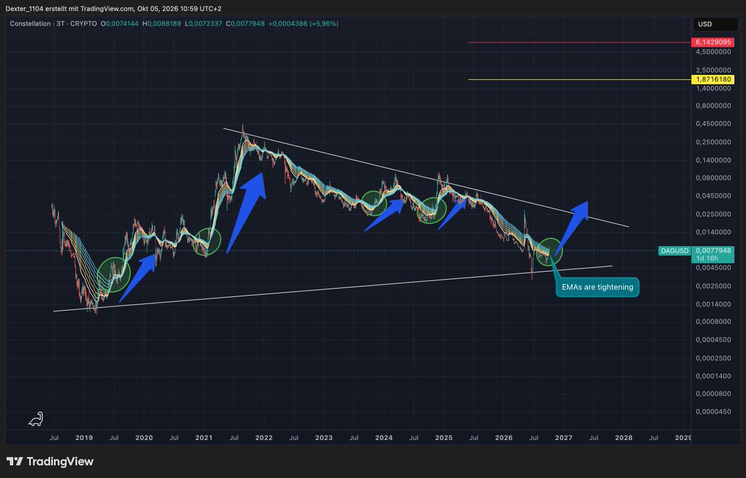746x478 pixels.
Task: Click the 0,0014000 price axis label
Action: (x=714, y=304)
